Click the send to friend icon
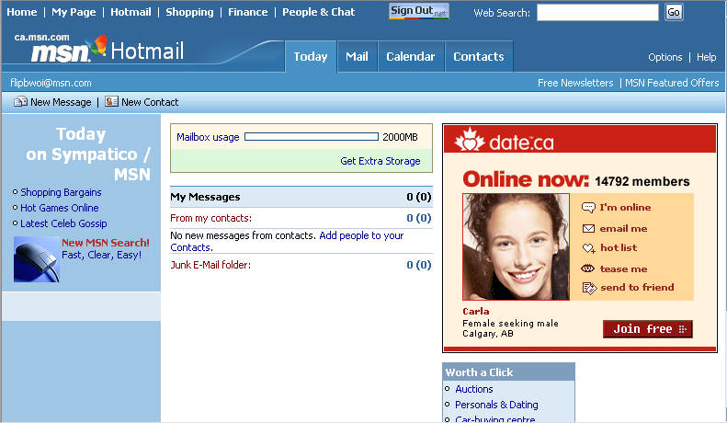The height and width of the screenshot is (423, 727). (x=589, y=288)
